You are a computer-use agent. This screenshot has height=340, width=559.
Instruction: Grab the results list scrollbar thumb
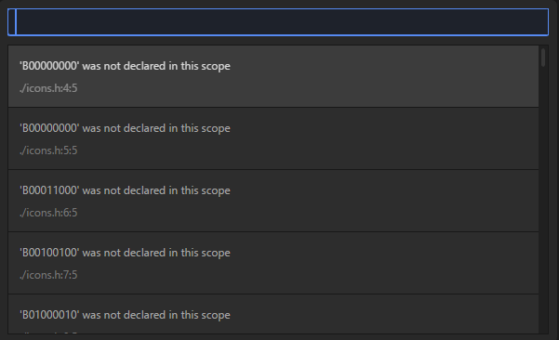point(543,58)
